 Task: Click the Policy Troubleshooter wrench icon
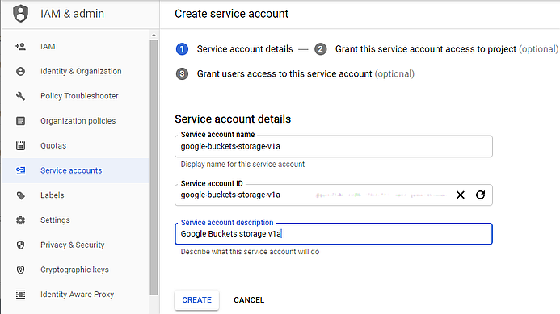[x=21, y=96]
